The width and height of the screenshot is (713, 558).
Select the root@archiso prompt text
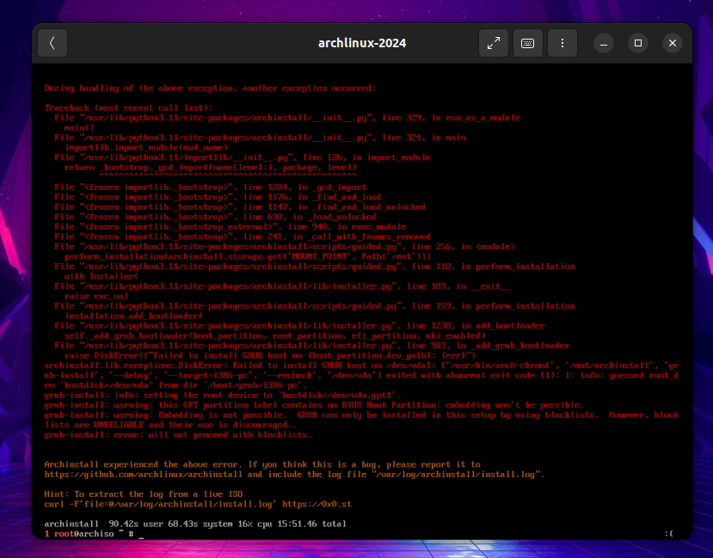coord(82,534)
